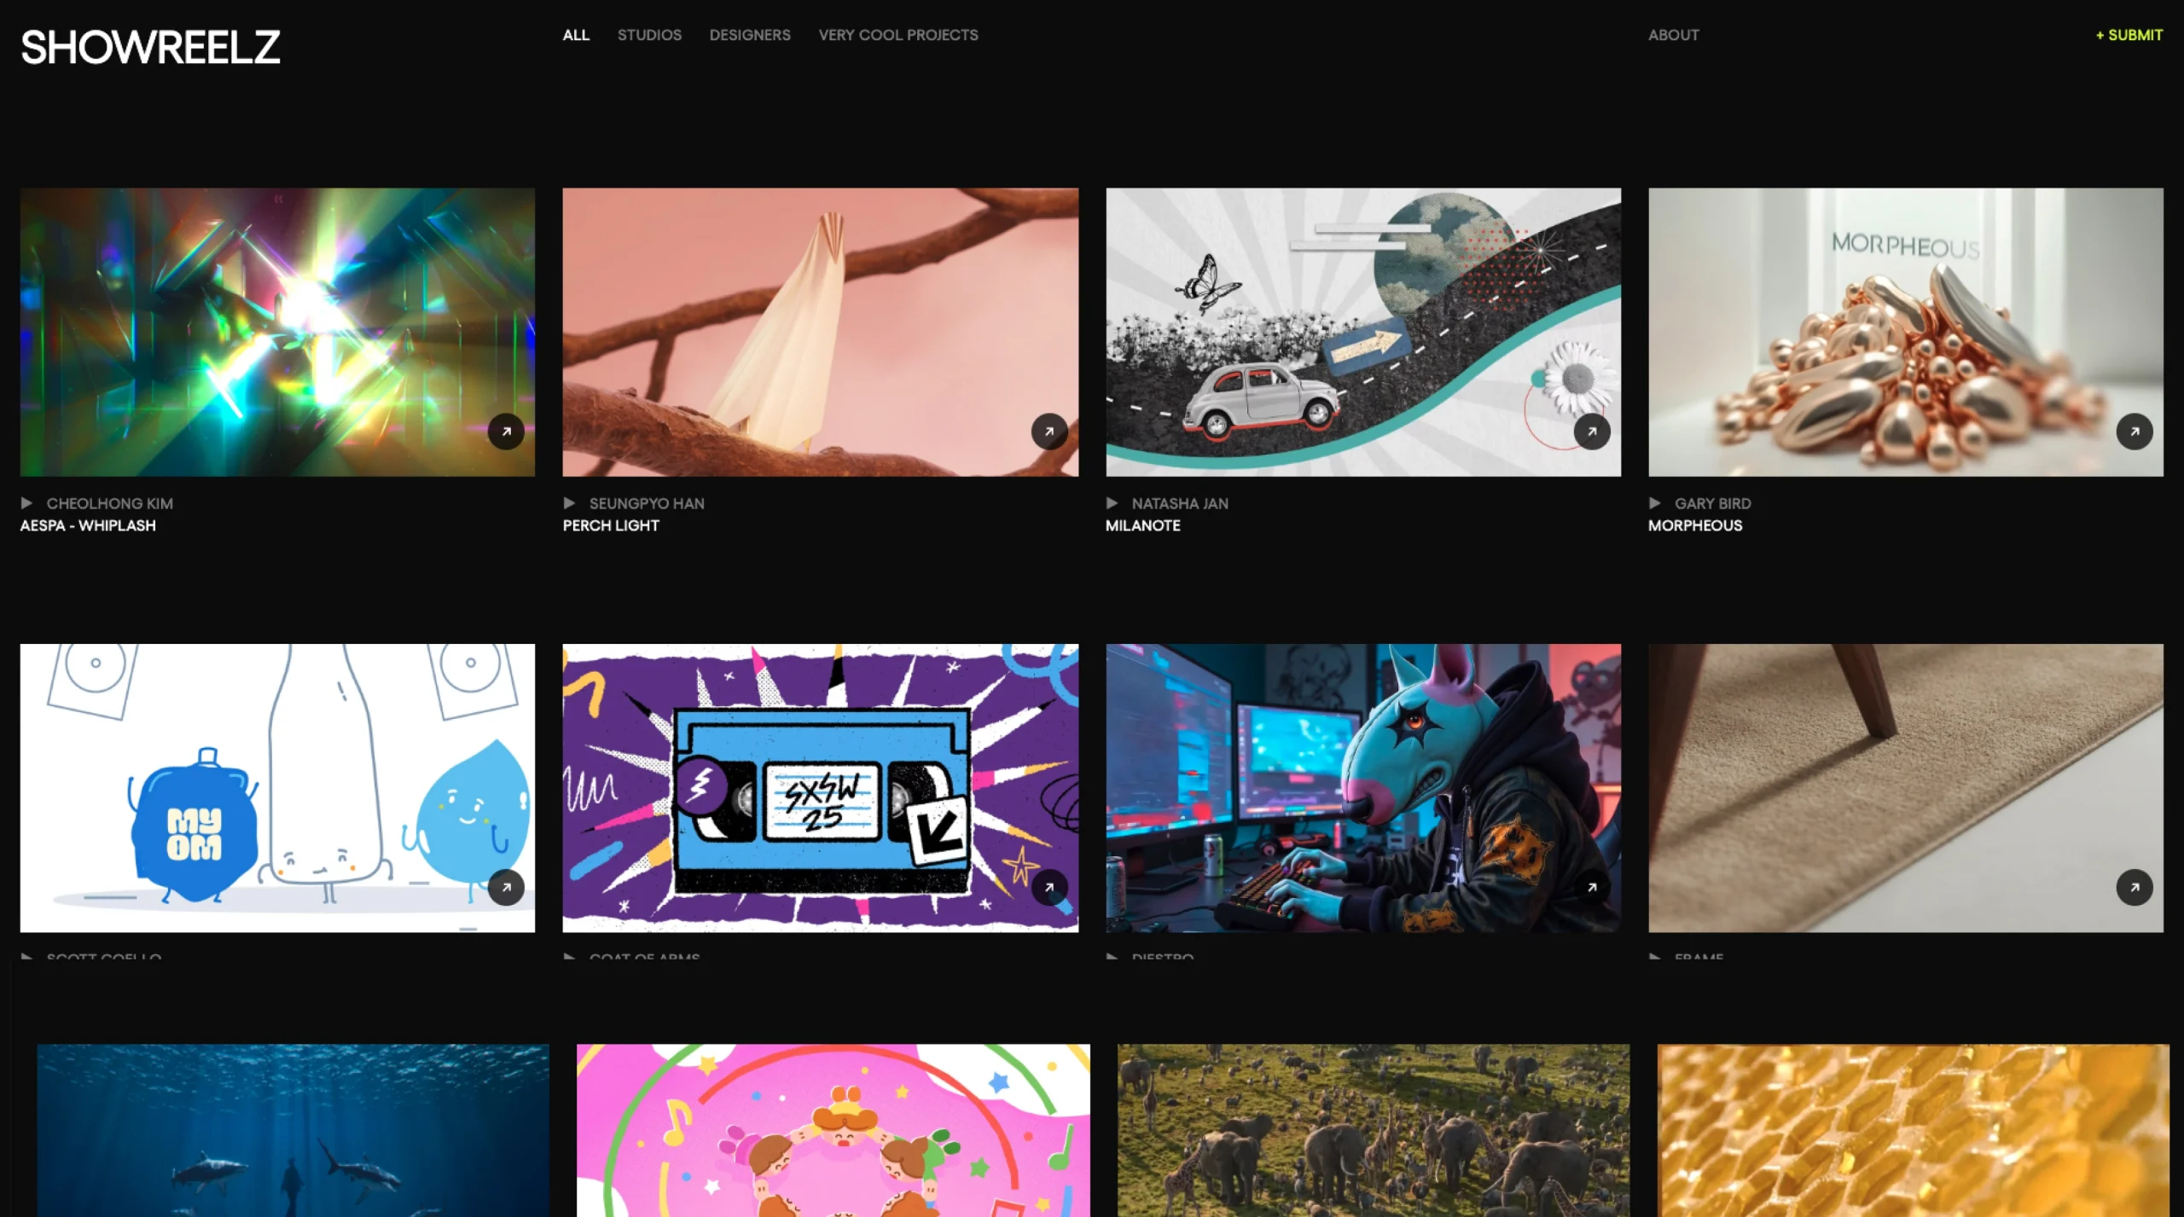Viewport: 2184px width, 1217px height.
Task: Open Gary Bird designer name
Action: point(1712,503)
